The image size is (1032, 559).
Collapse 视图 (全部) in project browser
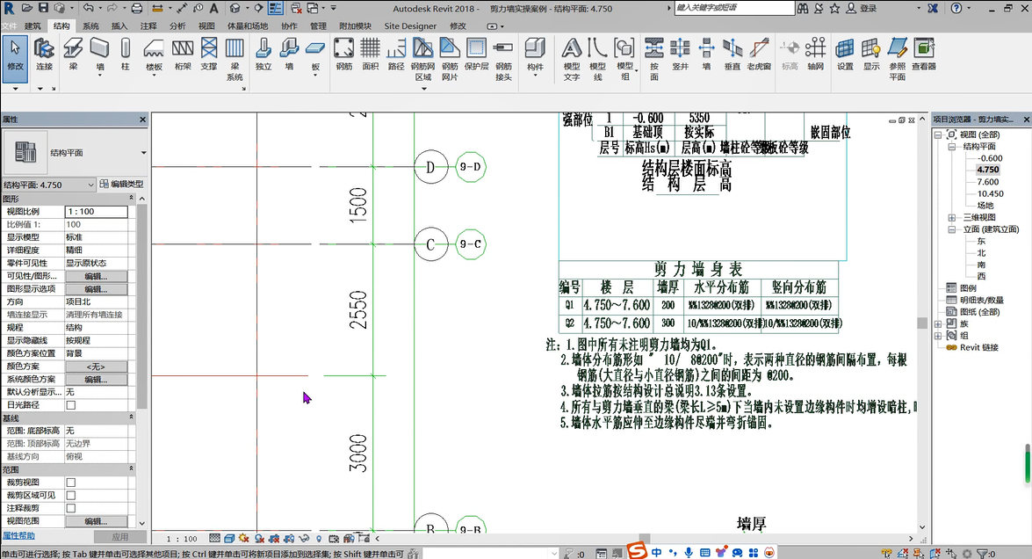[938, 134]
